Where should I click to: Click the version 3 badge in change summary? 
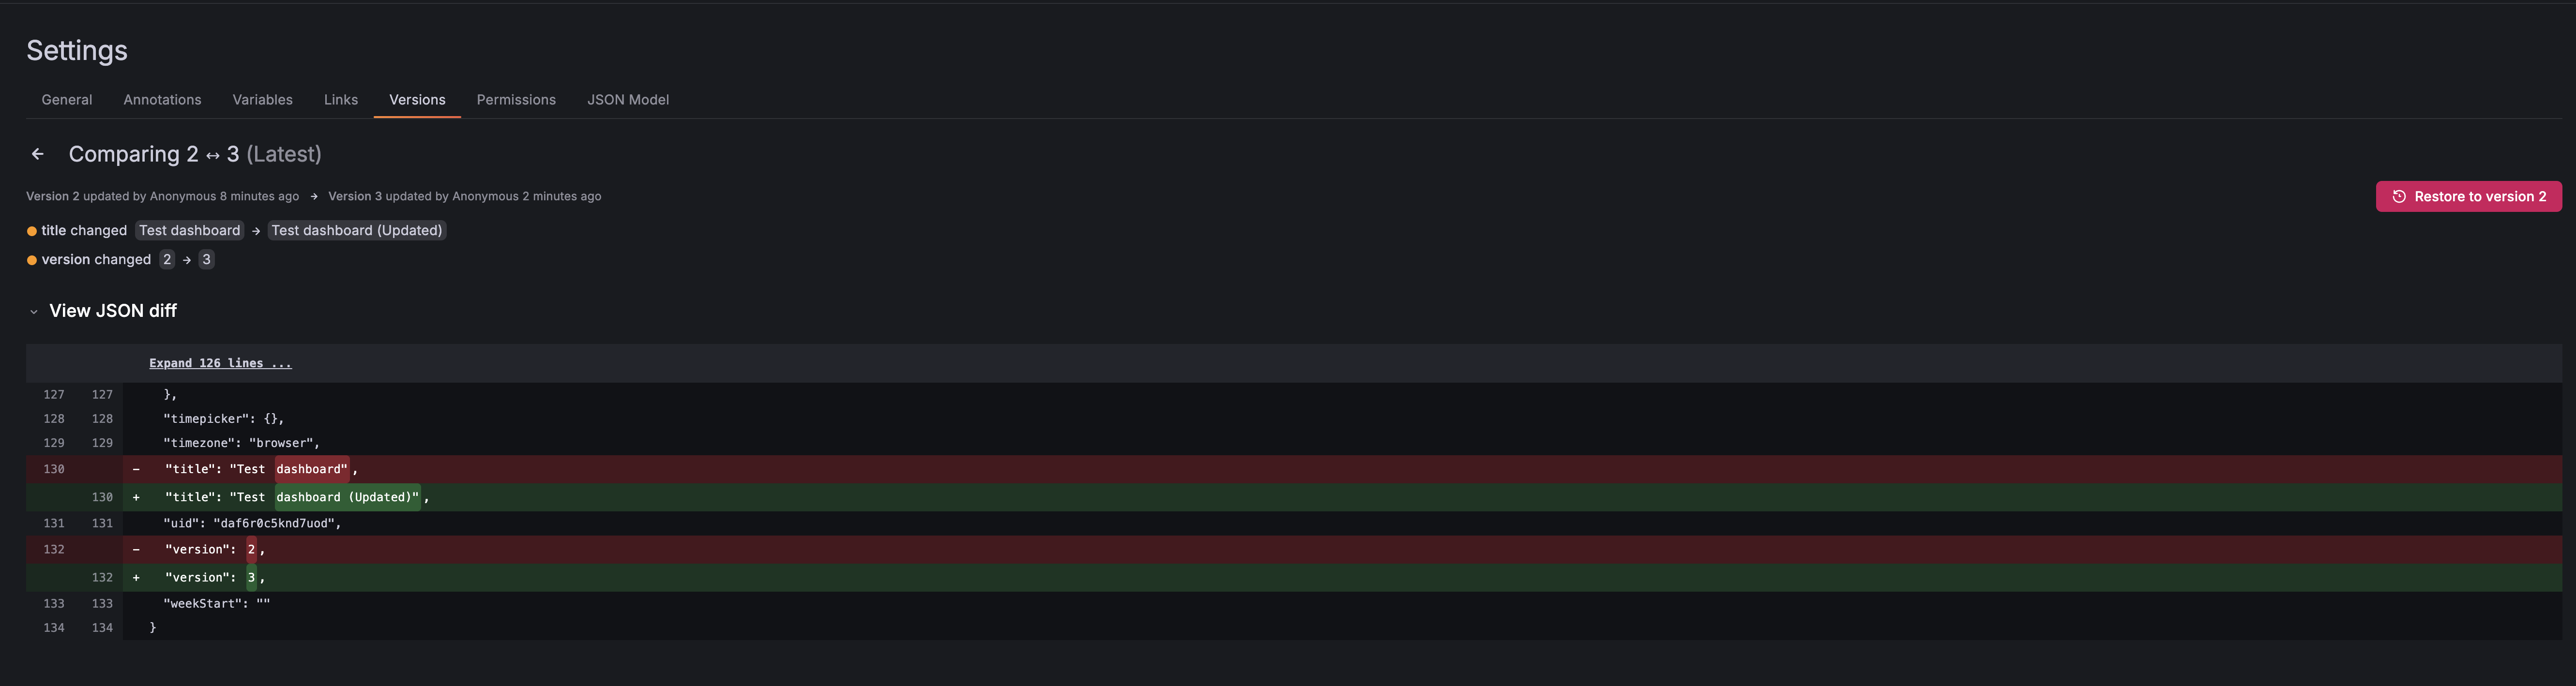click(x=206, y=259)
